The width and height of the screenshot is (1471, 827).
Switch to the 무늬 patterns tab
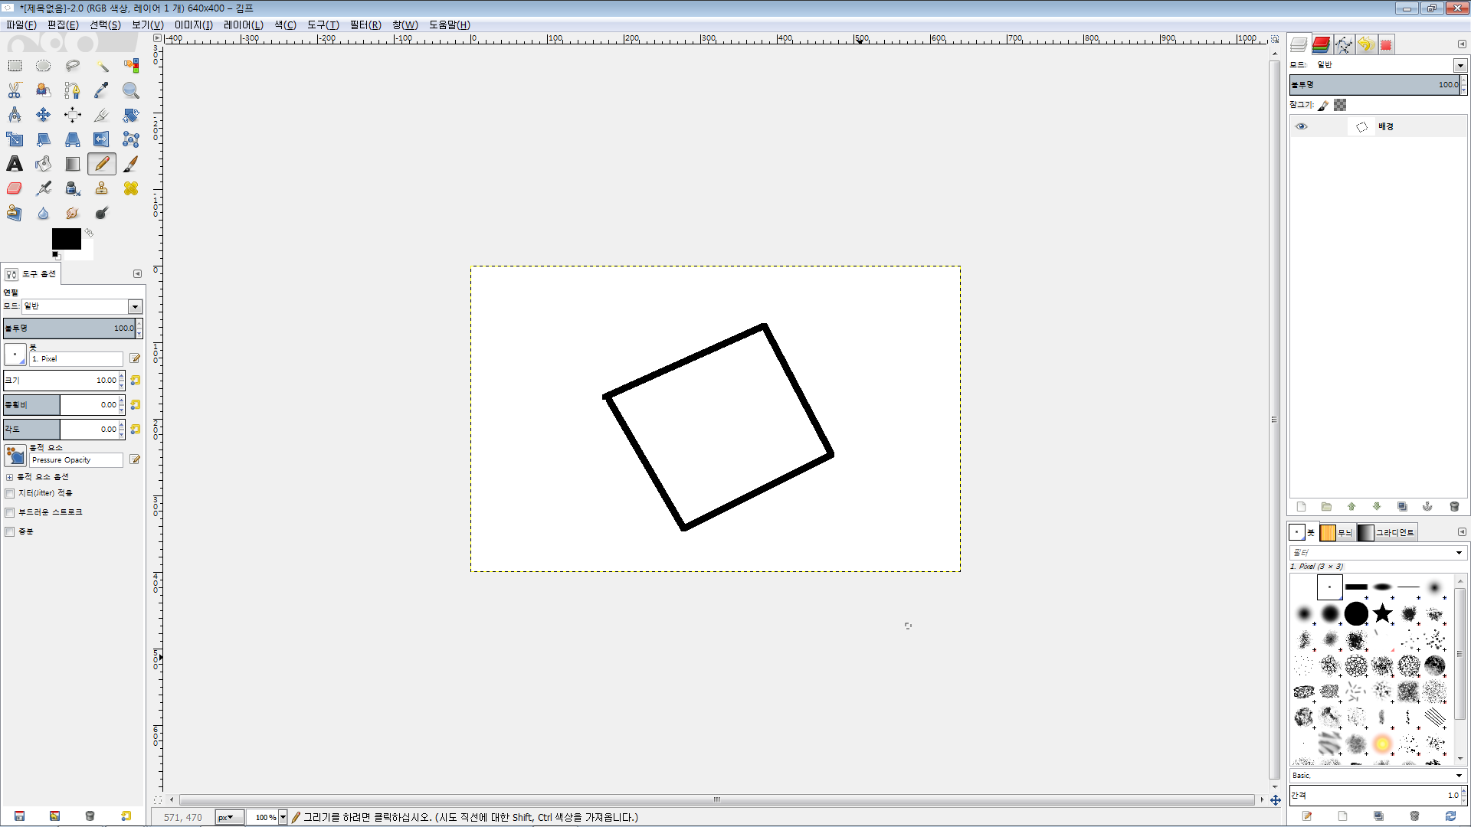coord(1337,532)
